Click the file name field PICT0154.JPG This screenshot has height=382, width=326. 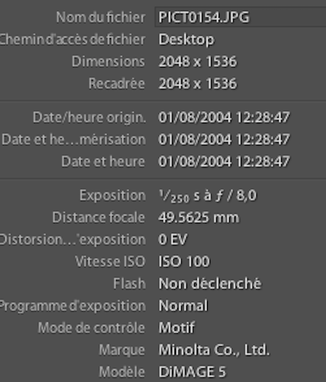pyautogui.click(x=240, y=17)
